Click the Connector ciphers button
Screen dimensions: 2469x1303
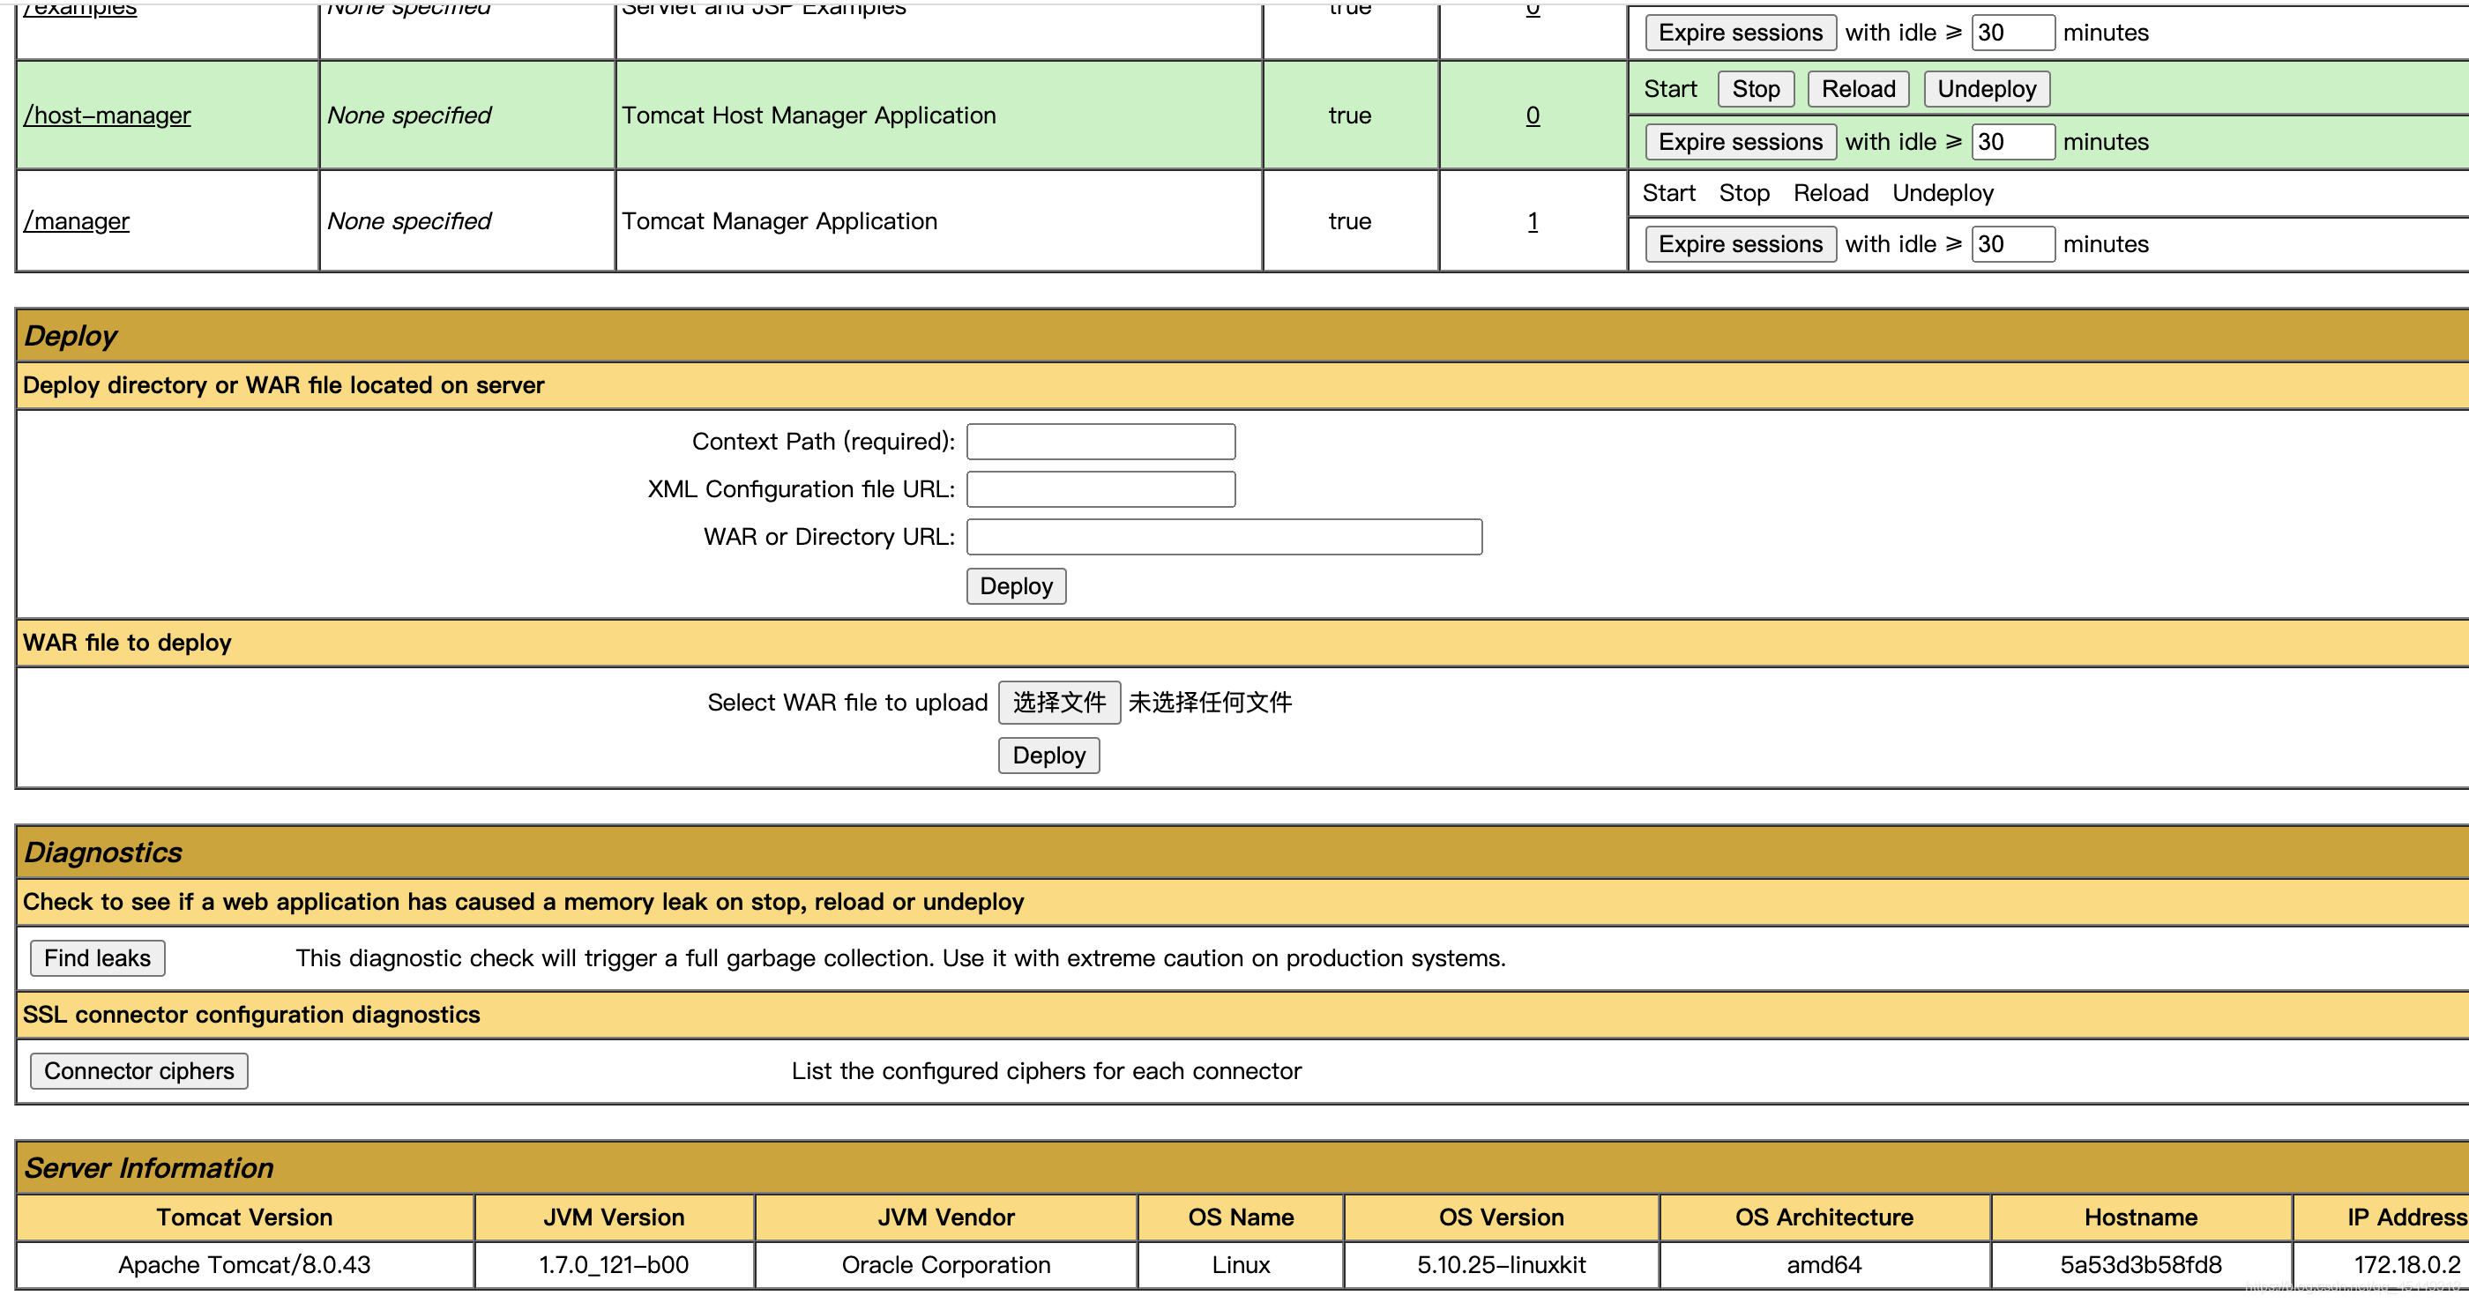tap(138, 1071)
